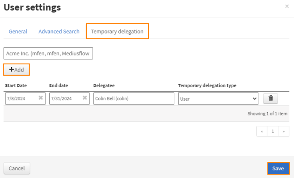This screenshot has height=178, width=294.
Task: Go to the previous page of delegations
Action: pyautogui.click(x=262, y=131)
